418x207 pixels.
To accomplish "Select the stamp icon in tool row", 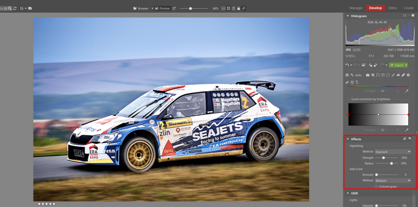I will point(398,75).
